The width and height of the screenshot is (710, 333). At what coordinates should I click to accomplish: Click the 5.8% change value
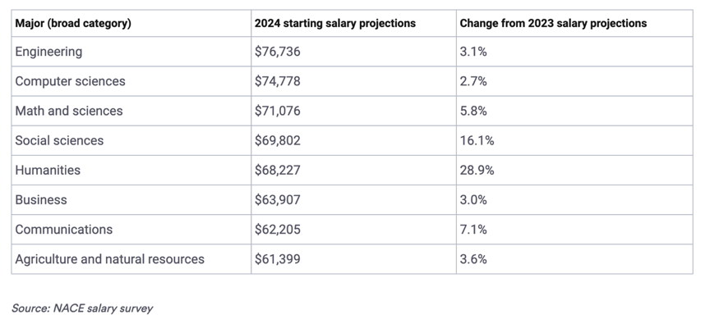[x=473, y=111]
